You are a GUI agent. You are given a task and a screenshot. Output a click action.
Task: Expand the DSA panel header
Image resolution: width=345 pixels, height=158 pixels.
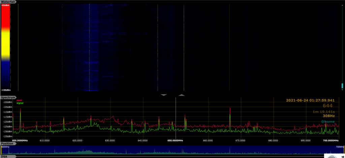(x=4, y=156)
